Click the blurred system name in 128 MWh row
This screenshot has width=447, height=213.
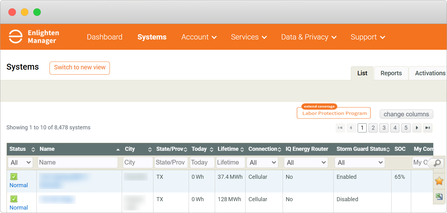(57, 199)
